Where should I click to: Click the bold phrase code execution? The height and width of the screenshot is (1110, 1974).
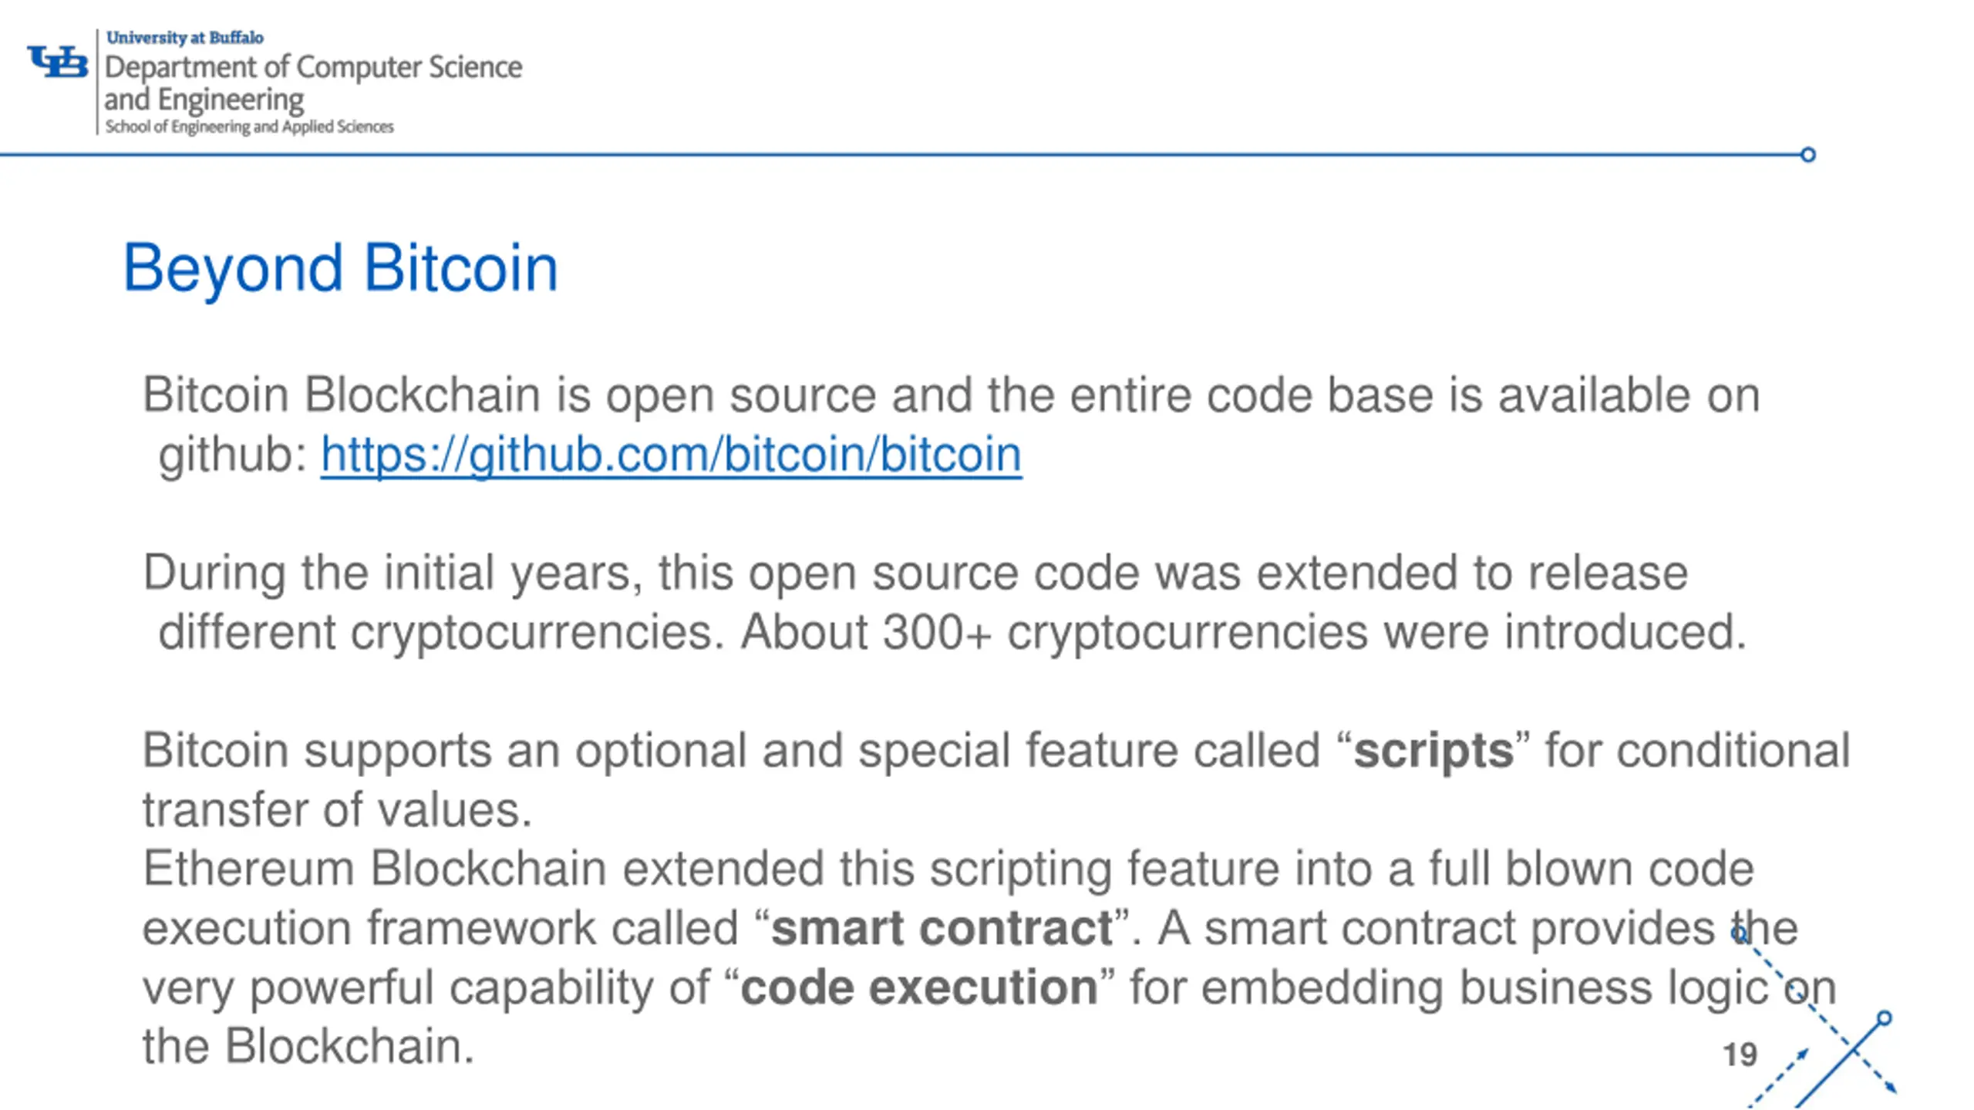coord(919,987)
